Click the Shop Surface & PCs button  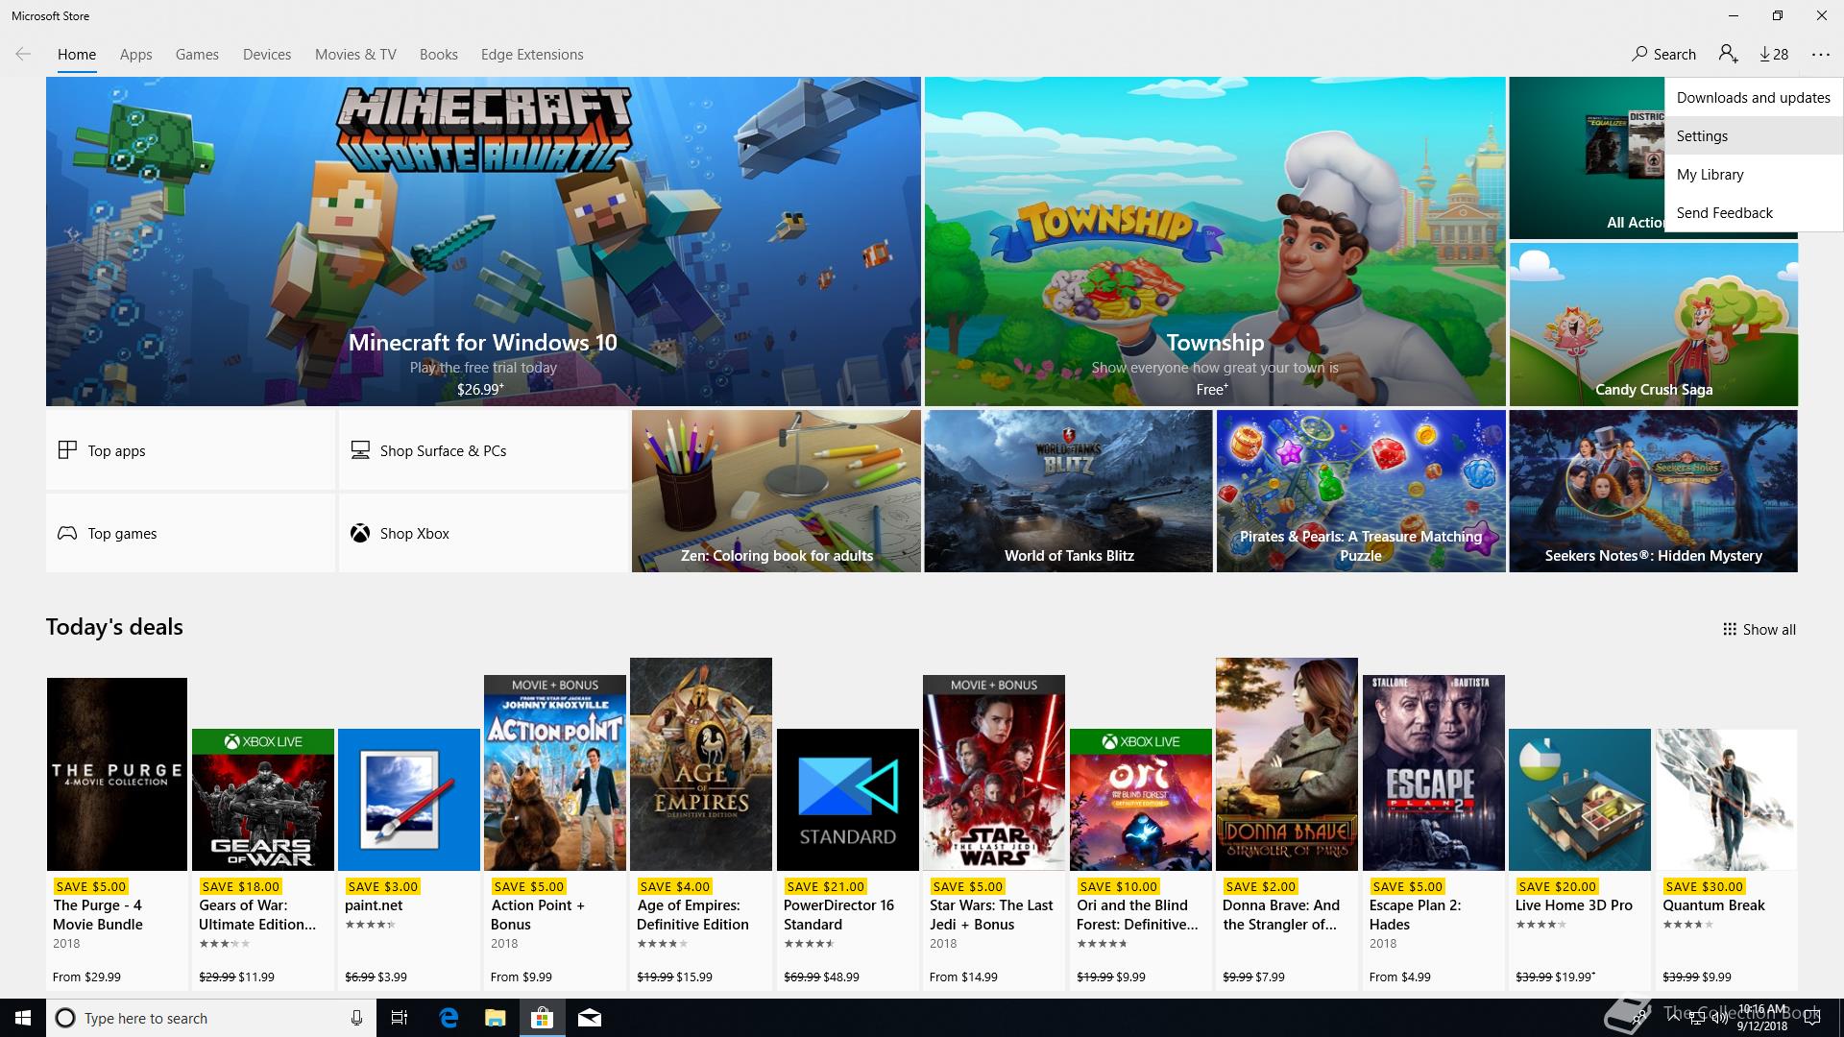click(x=483, y=450)
